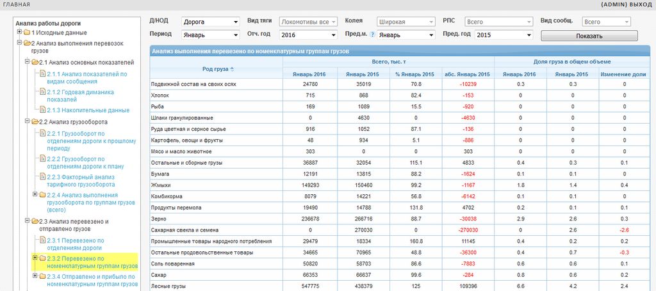Click (ADMIN) ВЫХОД to log out
This screenshot has height=291, width=656.
pyautogui.click(x=627, y=4)
